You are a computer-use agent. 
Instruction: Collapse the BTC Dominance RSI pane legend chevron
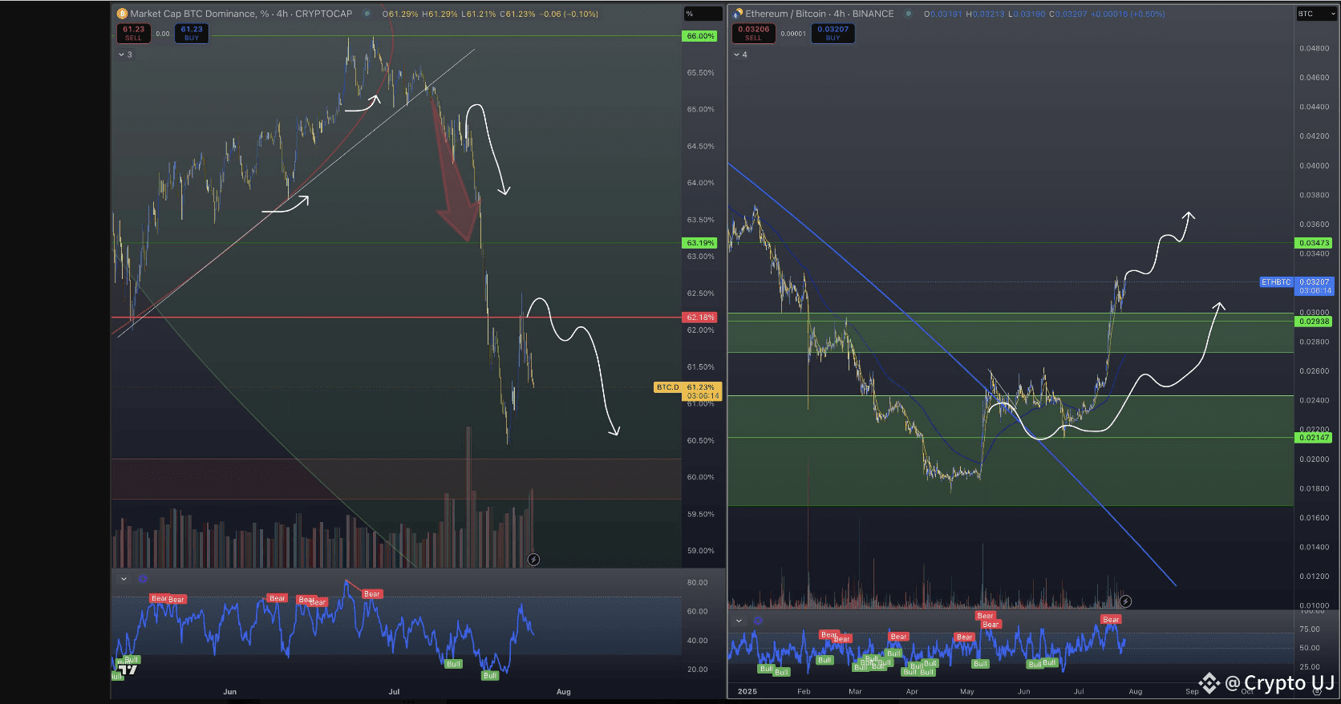click(x=124, y=579)
